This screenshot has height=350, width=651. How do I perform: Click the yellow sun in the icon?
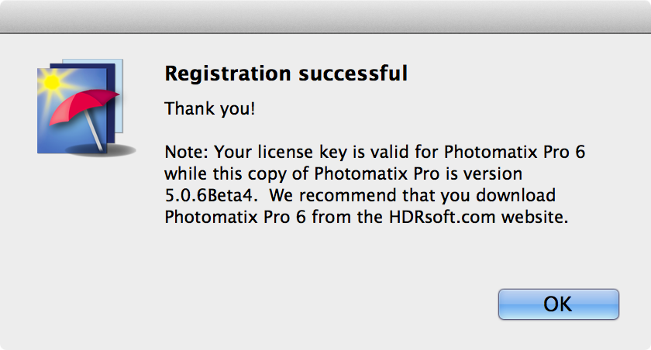53,82
